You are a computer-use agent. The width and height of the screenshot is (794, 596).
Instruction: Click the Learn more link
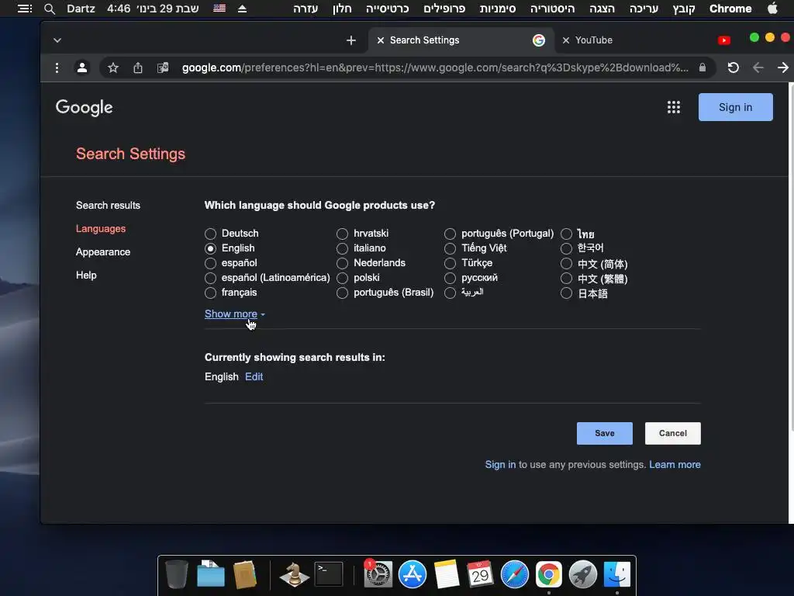(675, 464)
